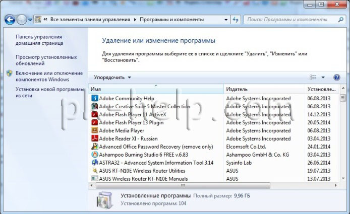Screen dimensions: 350x214
Task: Select 'Adobe Community Help' row name
Action: (x=127, y=98)
